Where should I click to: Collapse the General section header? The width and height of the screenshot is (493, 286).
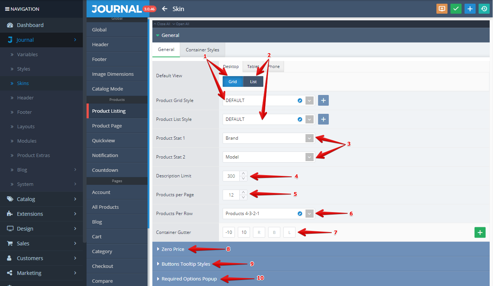[321, 35]
